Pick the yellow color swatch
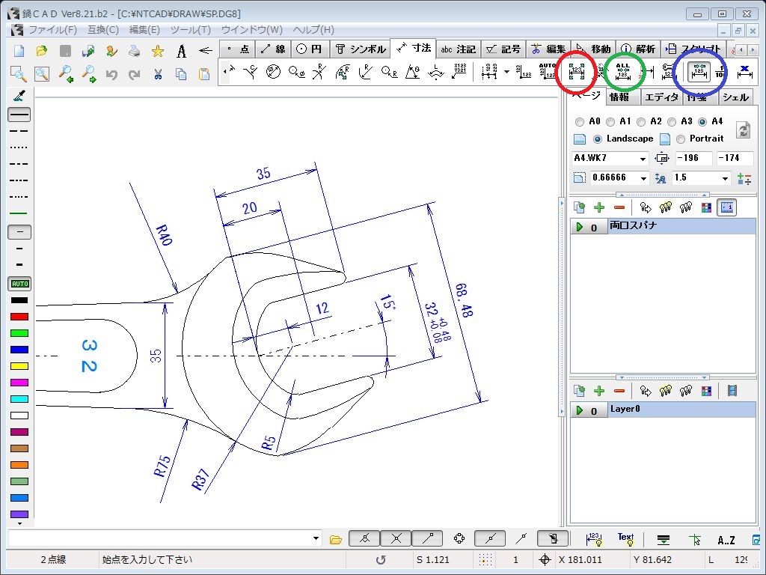 click(x=19, y=366)
